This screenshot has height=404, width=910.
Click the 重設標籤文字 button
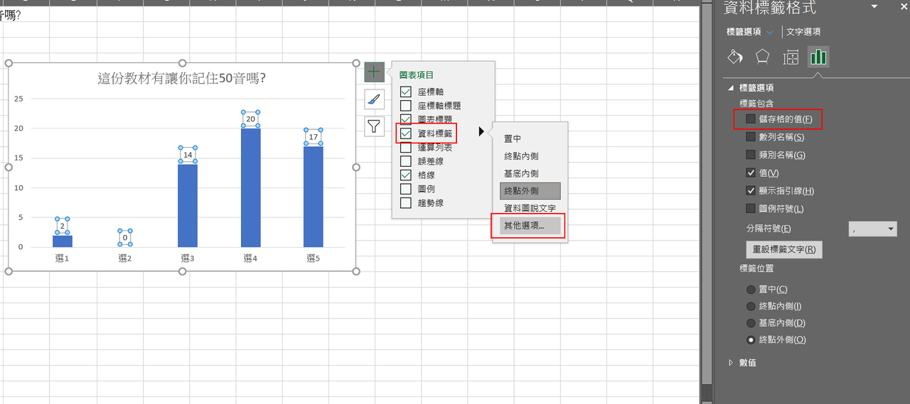(x=783, y=250)
